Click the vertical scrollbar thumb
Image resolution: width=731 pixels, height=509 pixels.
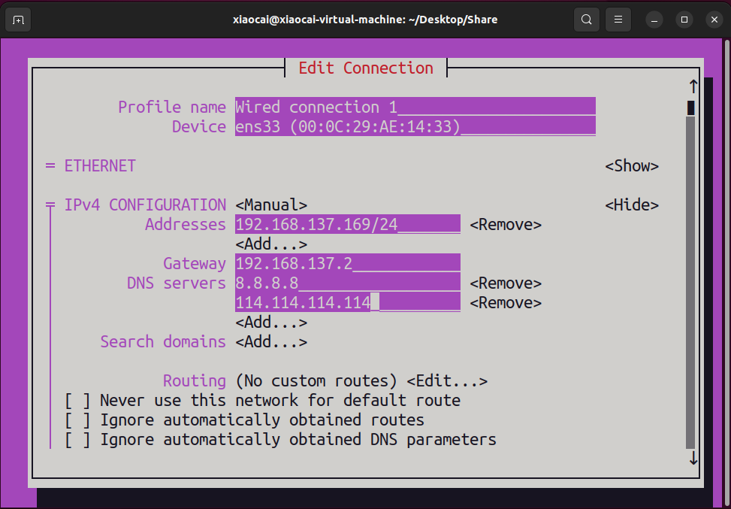[690, 108]
